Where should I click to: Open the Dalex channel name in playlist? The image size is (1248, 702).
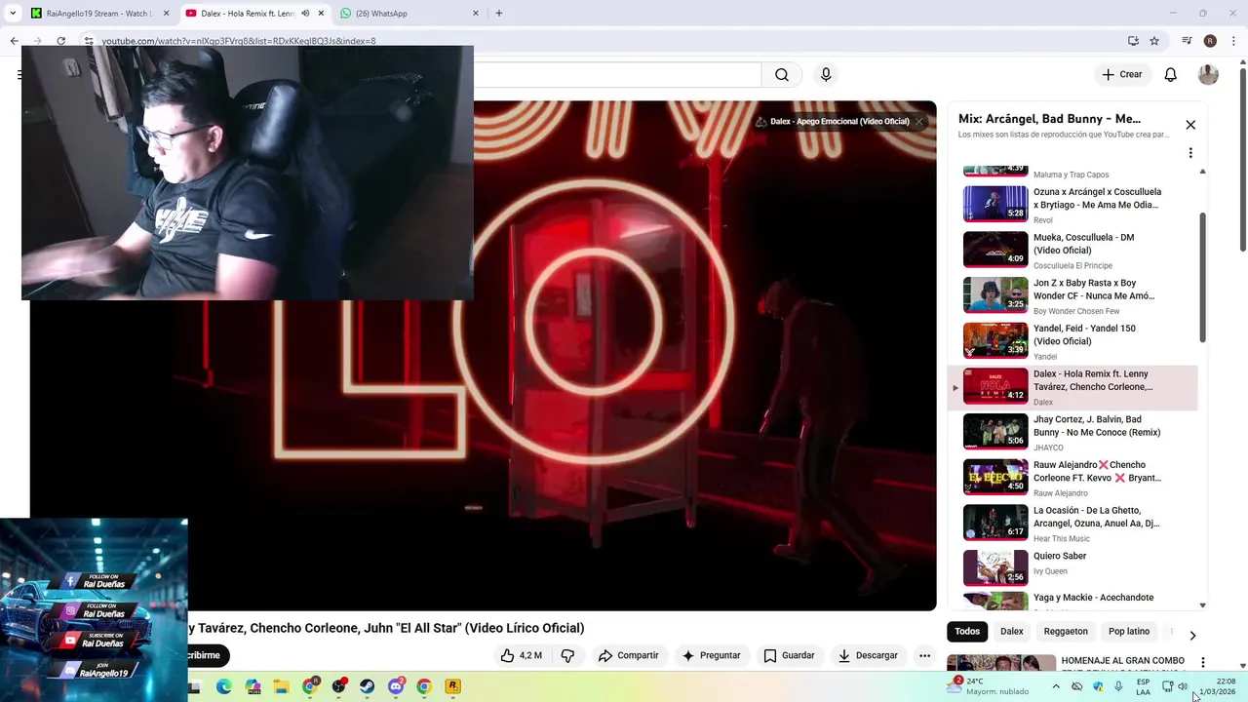[x=1043, y=403]
